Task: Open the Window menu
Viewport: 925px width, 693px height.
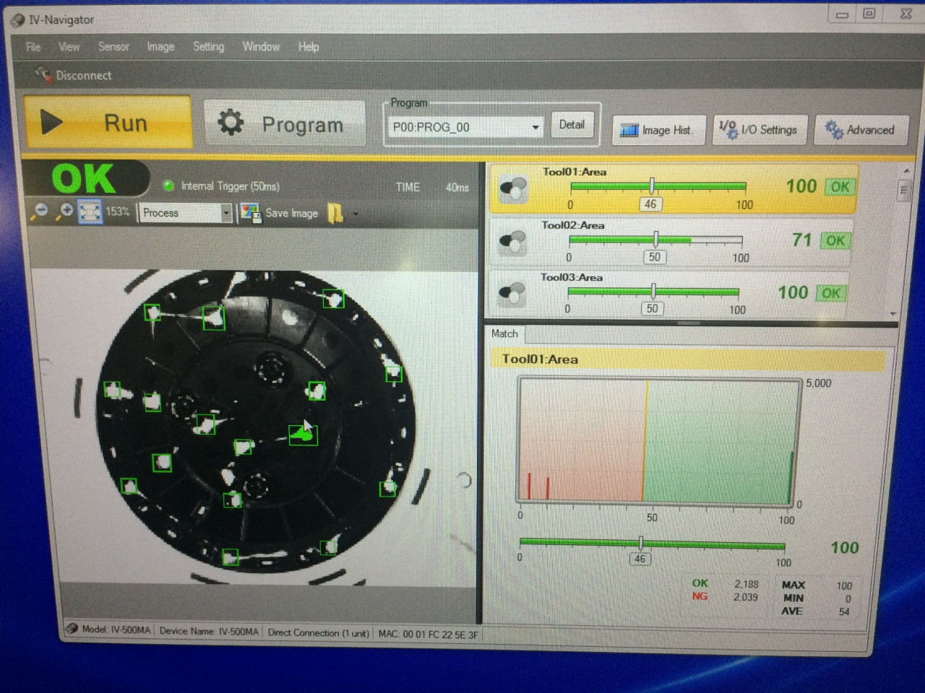Action: tap(261, 47)
